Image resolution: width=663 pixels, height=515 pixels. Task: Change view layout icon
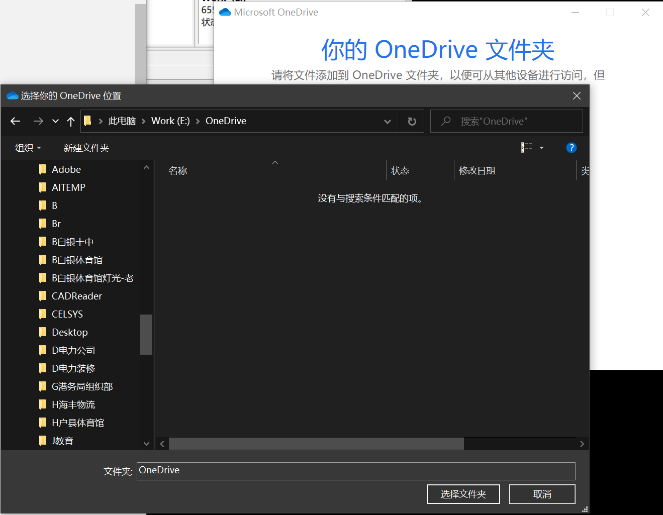click(526, 147)
